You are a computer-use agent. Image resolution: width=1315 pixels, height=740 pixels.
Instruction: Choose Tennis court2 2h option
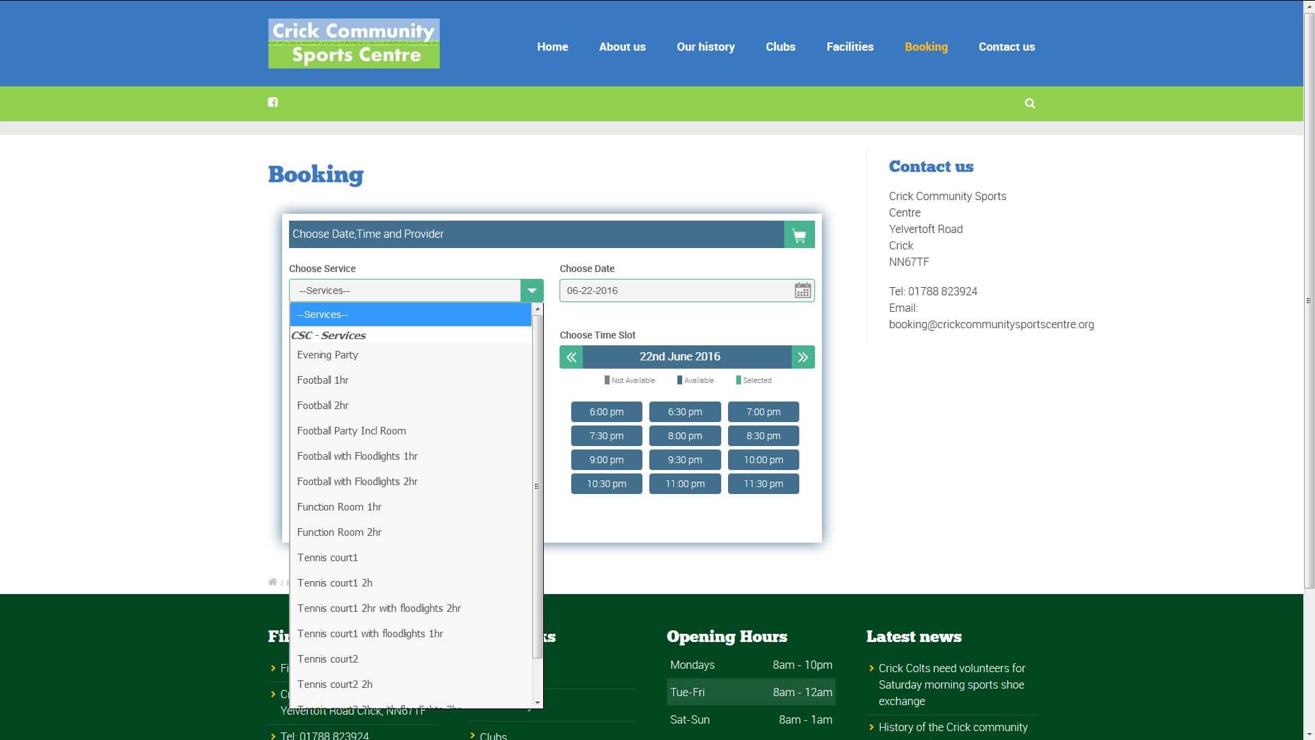(410, 684)
